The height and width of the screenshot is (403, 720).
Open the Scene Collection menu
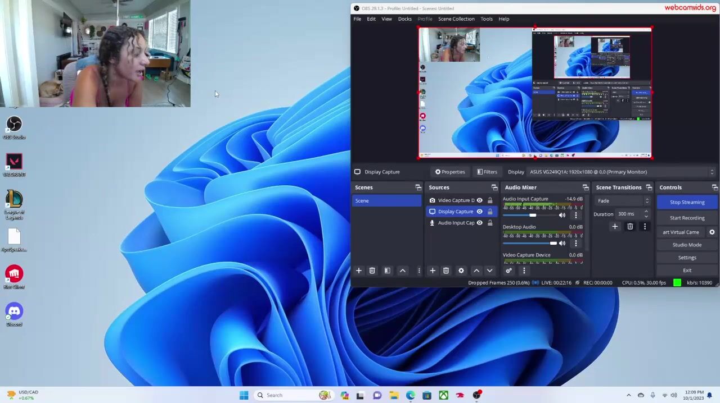[x=456, y=19]
